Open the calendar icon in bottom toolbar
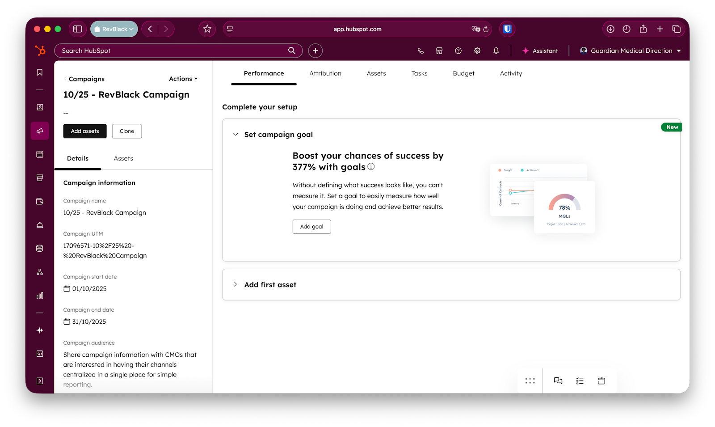This screenshot has height=427, width=715. [601, 381]
